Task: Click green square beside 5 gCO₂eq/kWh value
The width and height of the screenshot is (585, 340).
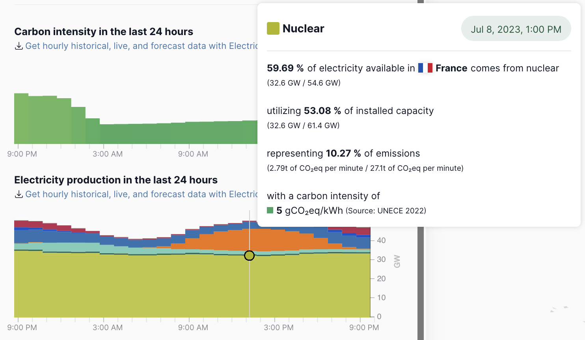Action: pos(270,211)
